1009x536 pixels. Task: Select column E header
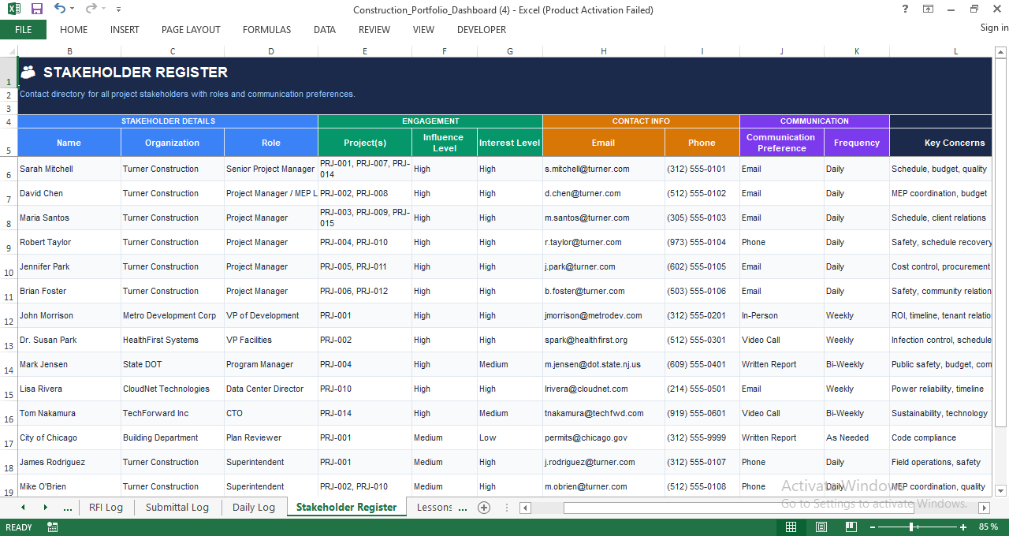coord(365,51)
